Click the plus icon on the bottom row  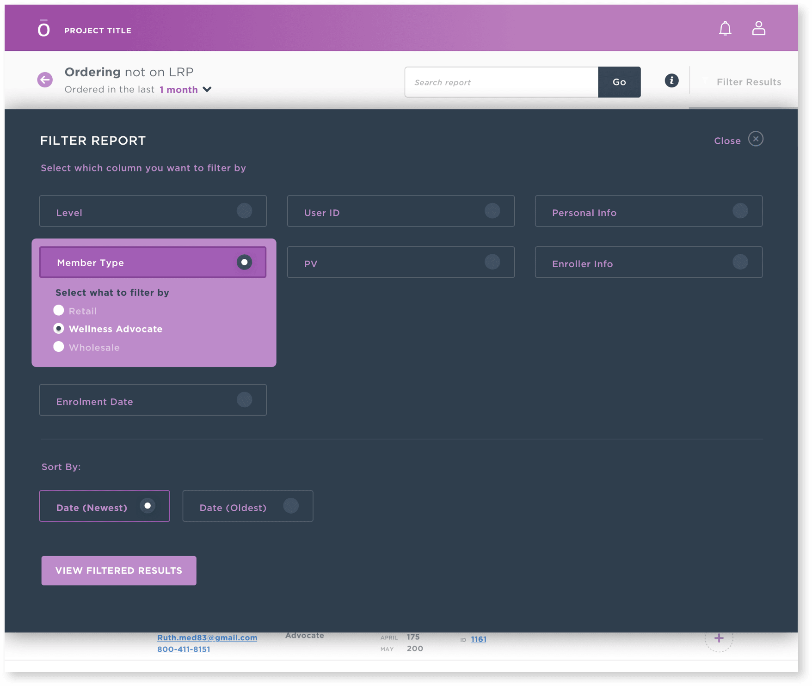[x=719, y=638]
